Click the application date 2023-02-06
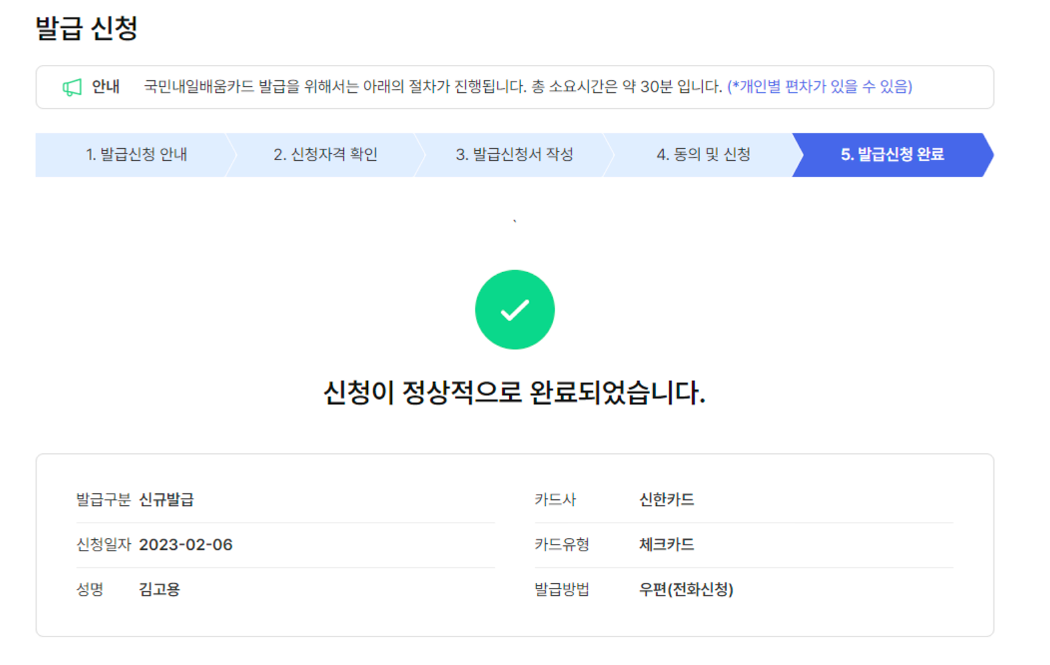Image resolution: width=1050 pixels, height=665 pixels. point(185,544)
